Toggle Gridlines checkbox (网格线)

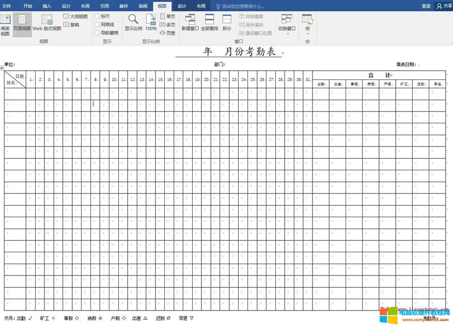coord(97,25)
